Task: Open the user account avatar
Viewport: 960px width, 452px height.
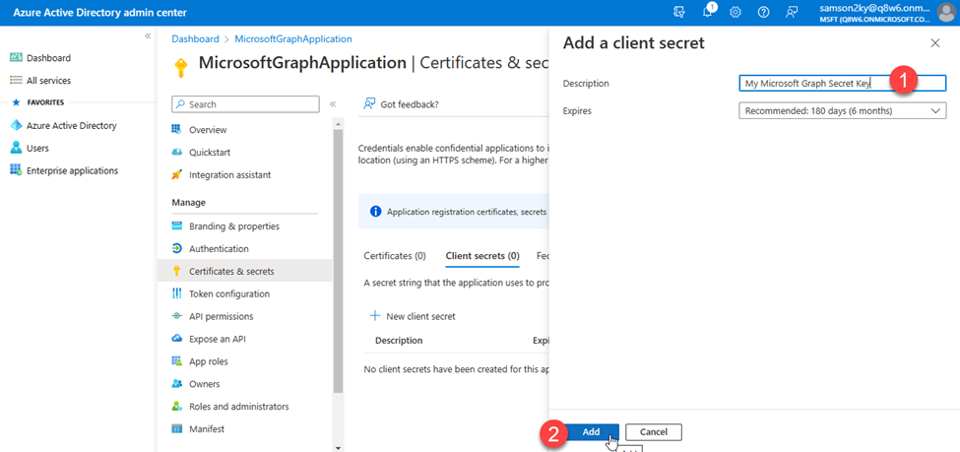Action: 946,12
